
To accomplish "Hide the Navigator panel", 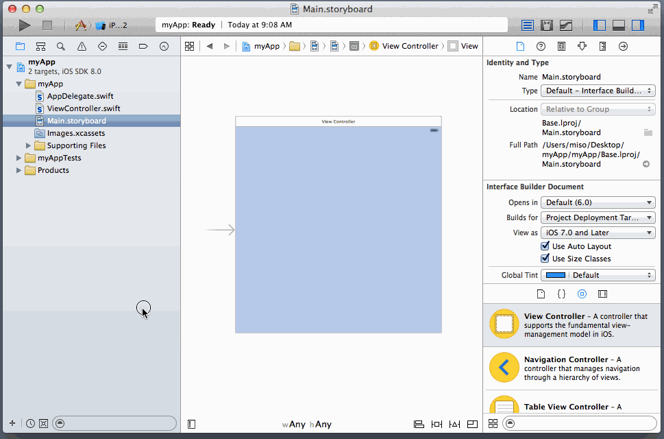I will (x=600, y=25).
